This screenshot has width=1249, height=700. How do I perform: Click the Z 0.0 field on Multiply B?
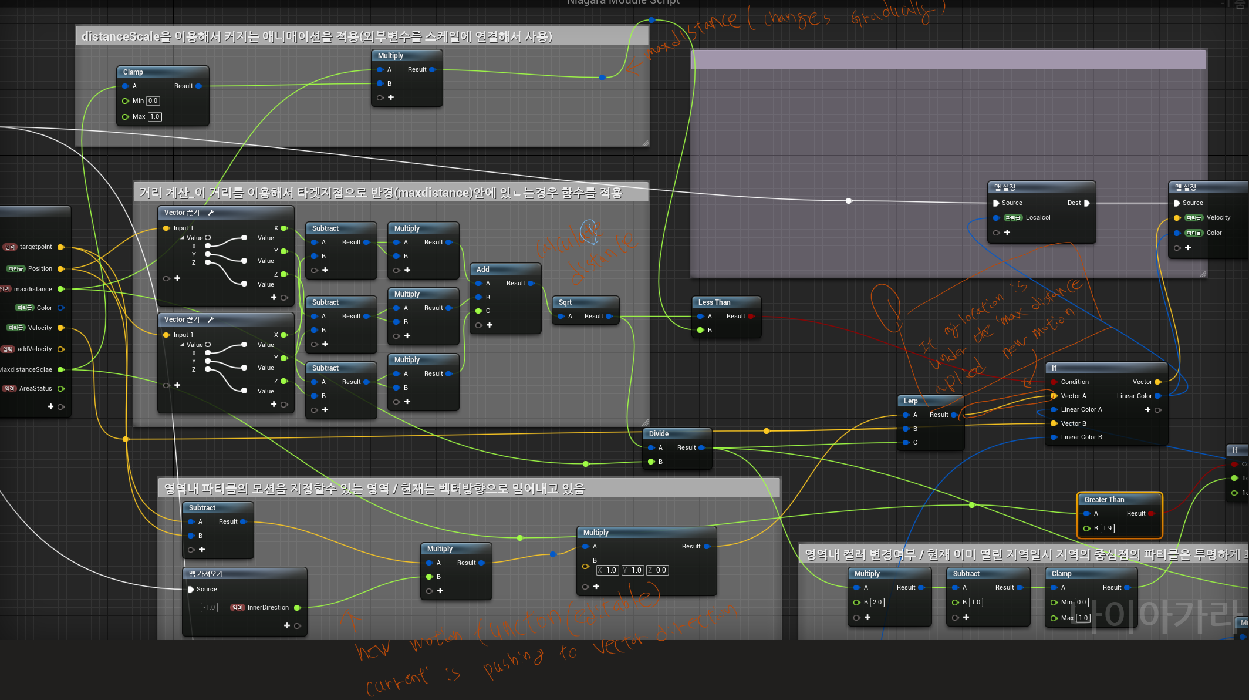pos(658,570)
